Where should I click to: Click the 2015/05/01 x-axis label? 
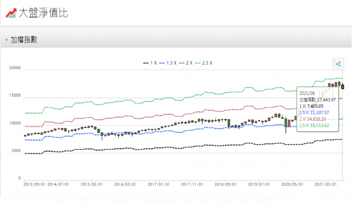pyautogui.click(x=92, y=184)
